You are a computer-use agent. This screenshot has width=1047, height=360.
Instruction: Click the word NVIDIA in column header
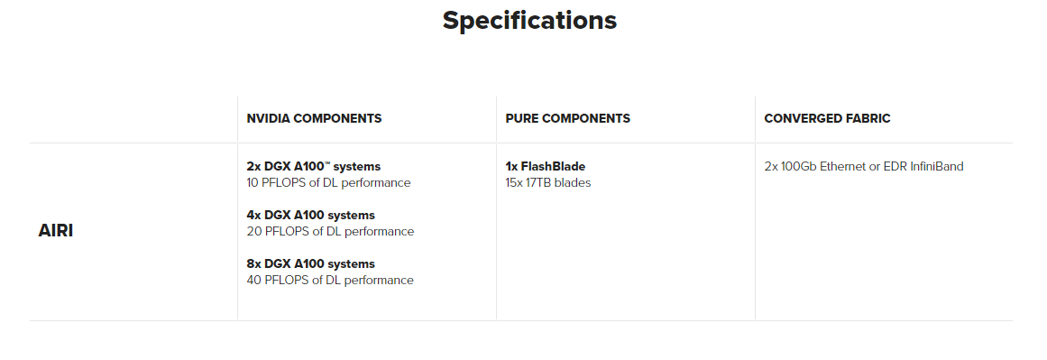[269, 119]
